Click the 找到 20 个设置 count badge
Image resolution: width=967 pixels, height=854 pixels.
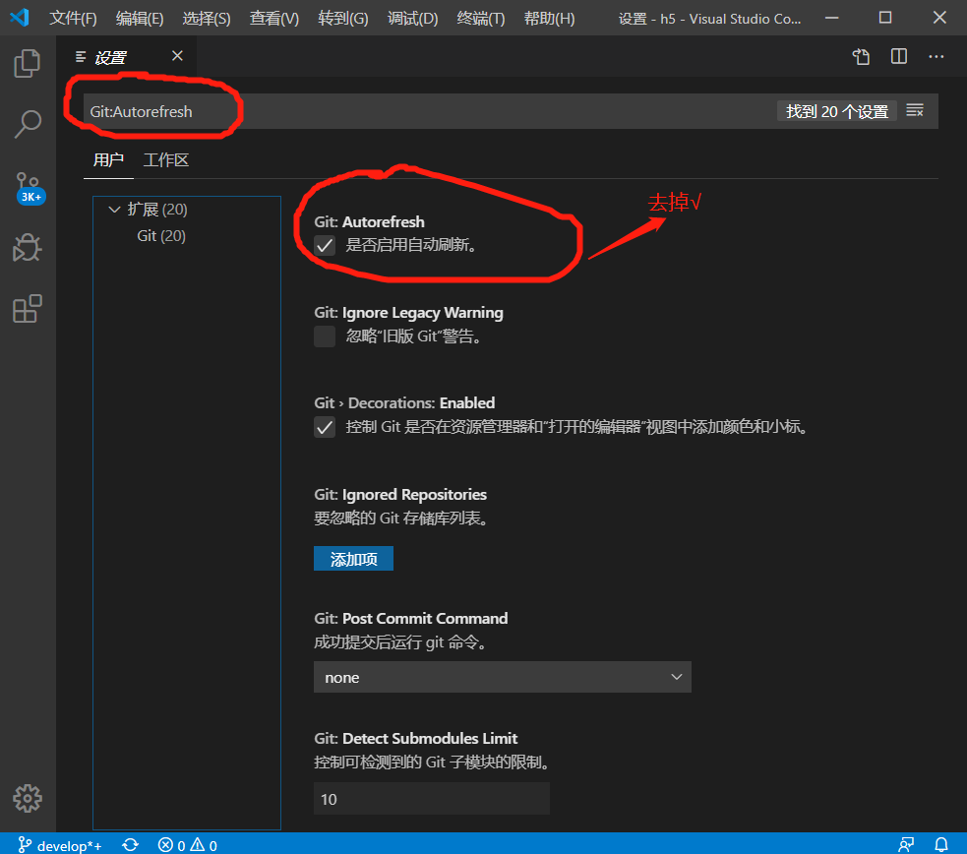(837, 111)
